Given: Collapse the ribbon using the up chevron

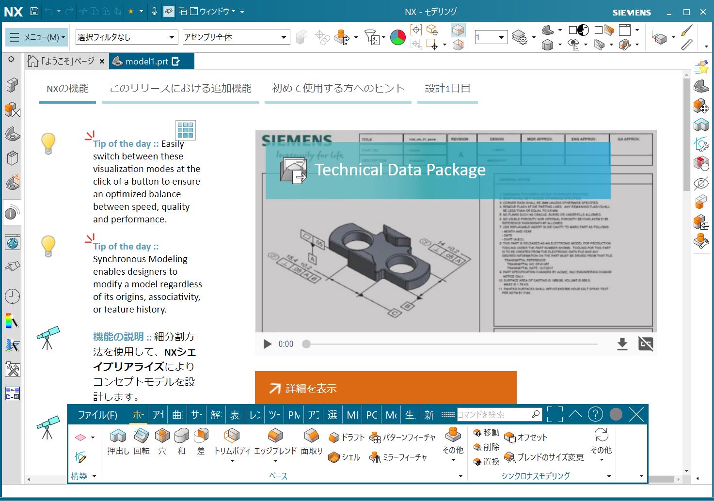Looking at the screenshot, I should (575, 414).
